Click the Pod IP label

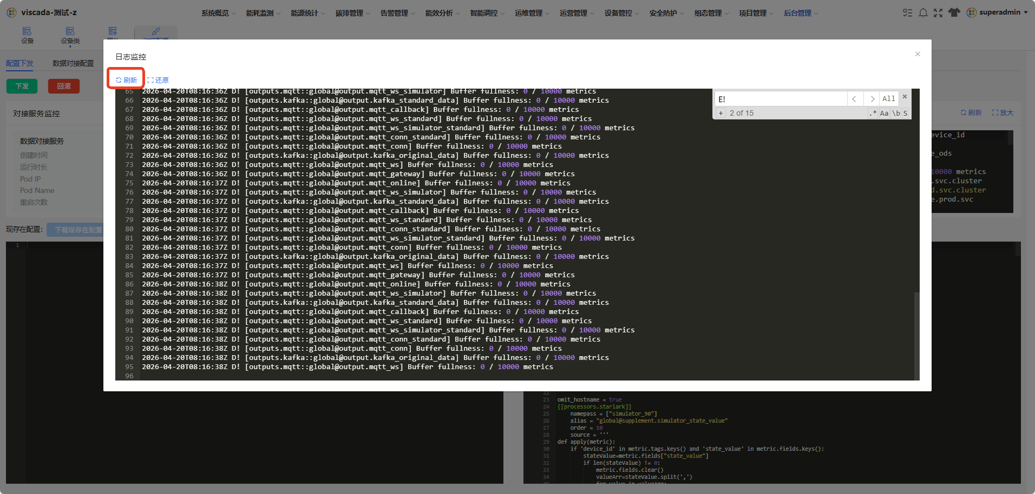click(30, 179)
